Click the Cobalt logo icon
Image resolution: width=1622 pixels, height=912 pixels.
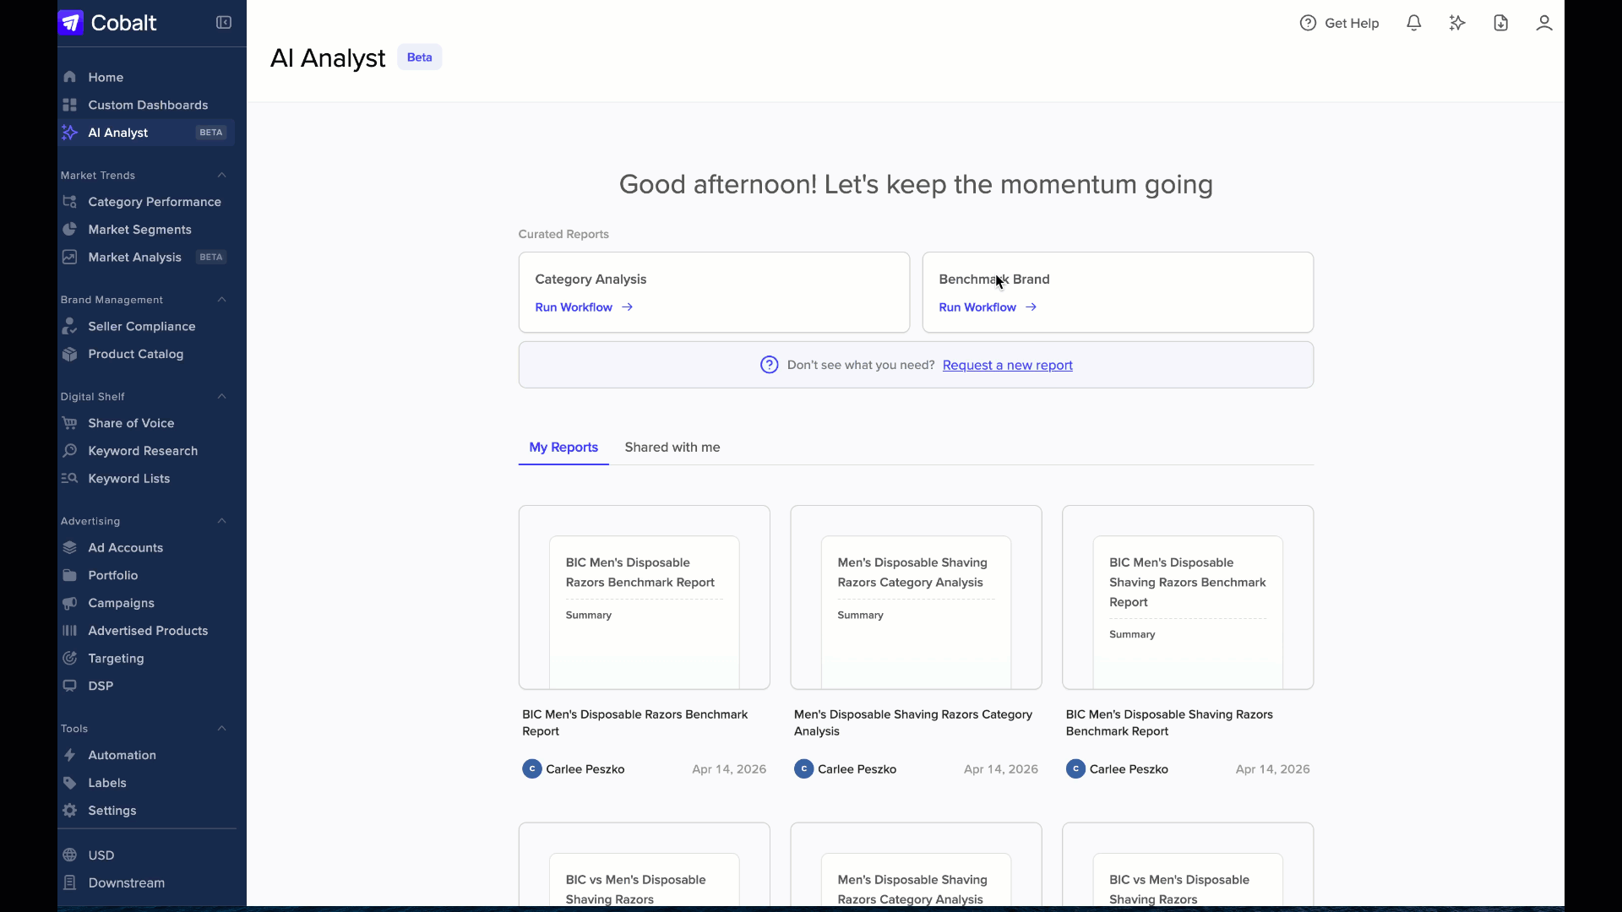(71, 23)
